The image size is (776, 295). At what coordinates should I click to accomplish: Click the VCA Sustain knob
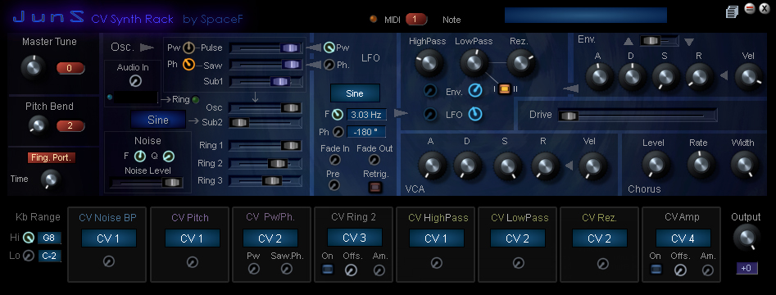[x=507, y=166]
